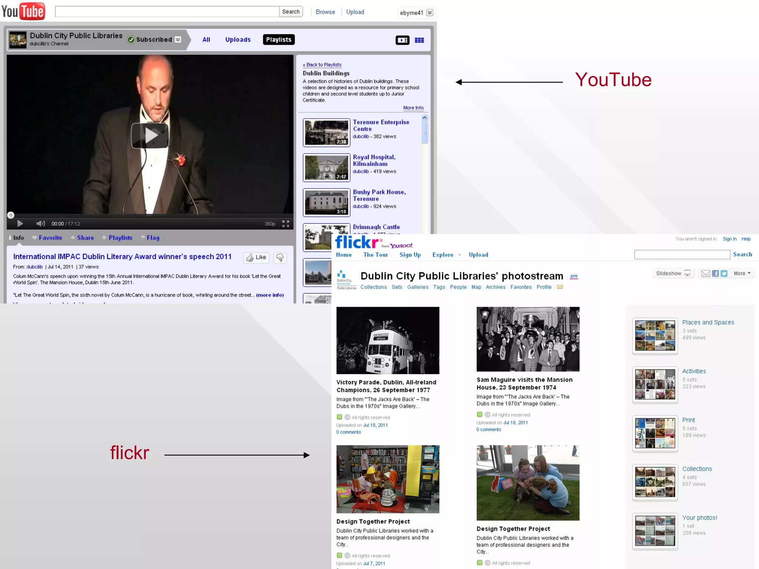This screenshot has height=569, width=759.
Task: Start the flickr Slideshow
Action: click(673, 273)
